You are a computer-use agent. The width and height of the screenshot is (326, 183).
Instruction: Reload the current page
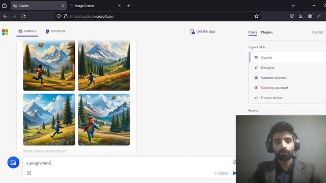tap(23, 16)
